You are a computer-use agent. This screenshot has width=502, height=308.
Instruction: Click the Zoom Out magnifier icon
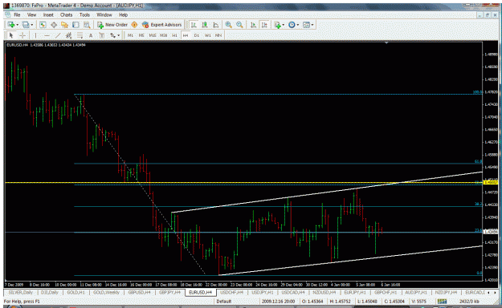pos(239,25)
